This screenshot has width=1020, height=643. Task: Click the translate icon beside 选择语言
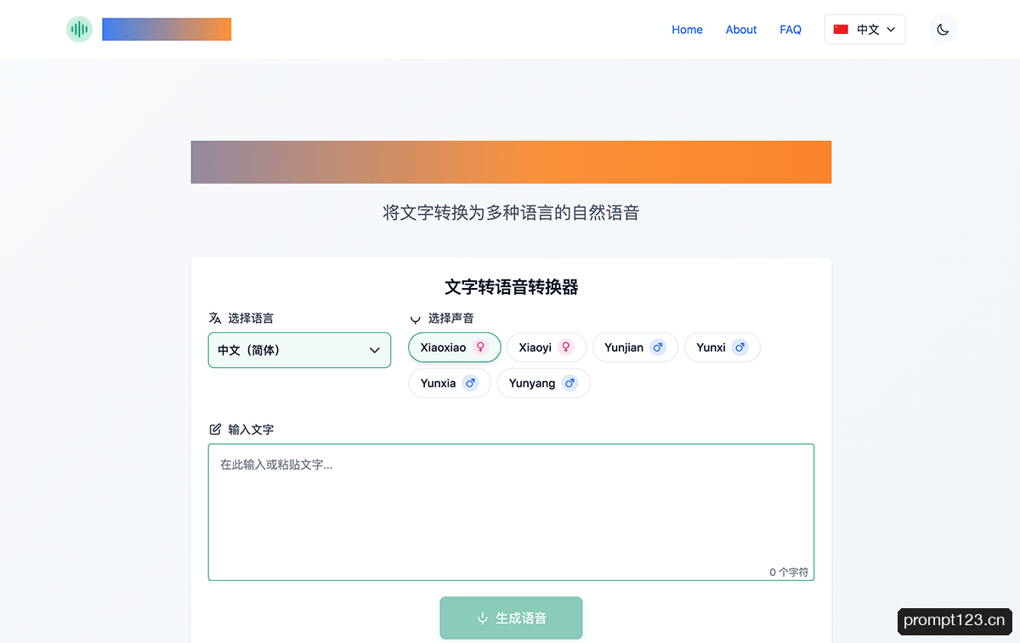[x=215, y=319]
